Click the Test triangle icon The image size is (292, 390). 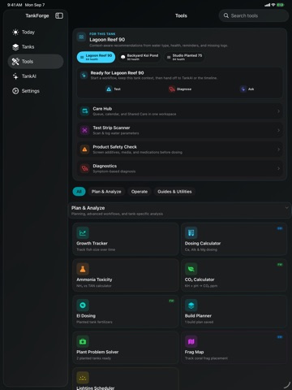(x=109, y=89)
